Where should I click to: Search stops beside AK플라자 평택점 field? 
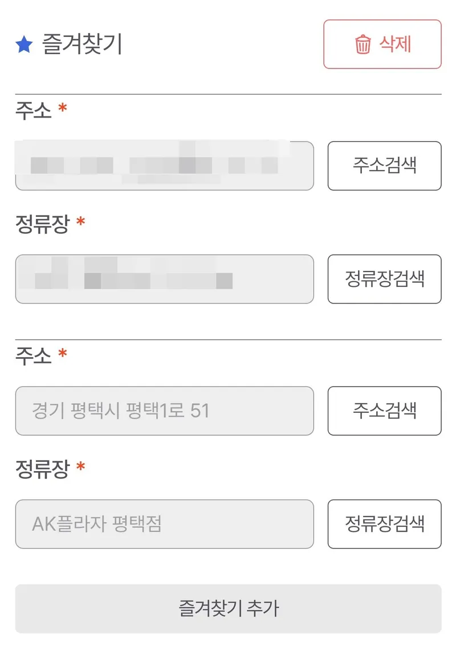pyautogui.click(x=384, y=524)
